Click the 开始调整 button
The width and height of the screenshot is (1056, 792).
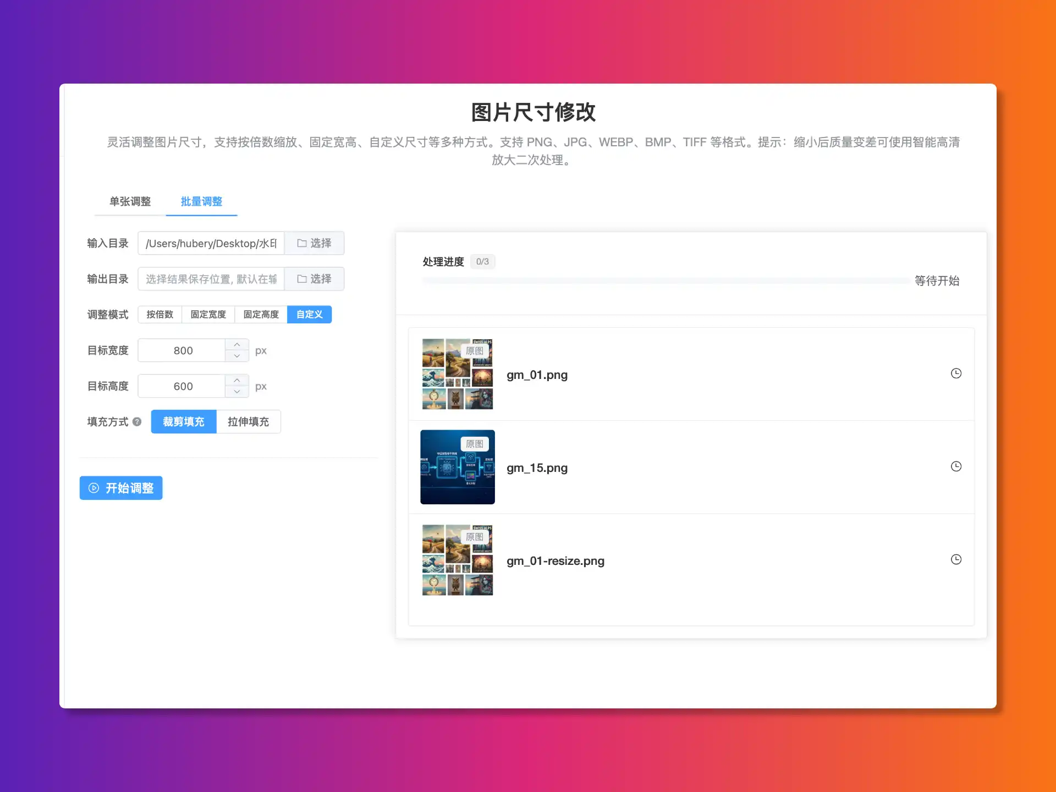pyautogui.click(x=120, y=488)
